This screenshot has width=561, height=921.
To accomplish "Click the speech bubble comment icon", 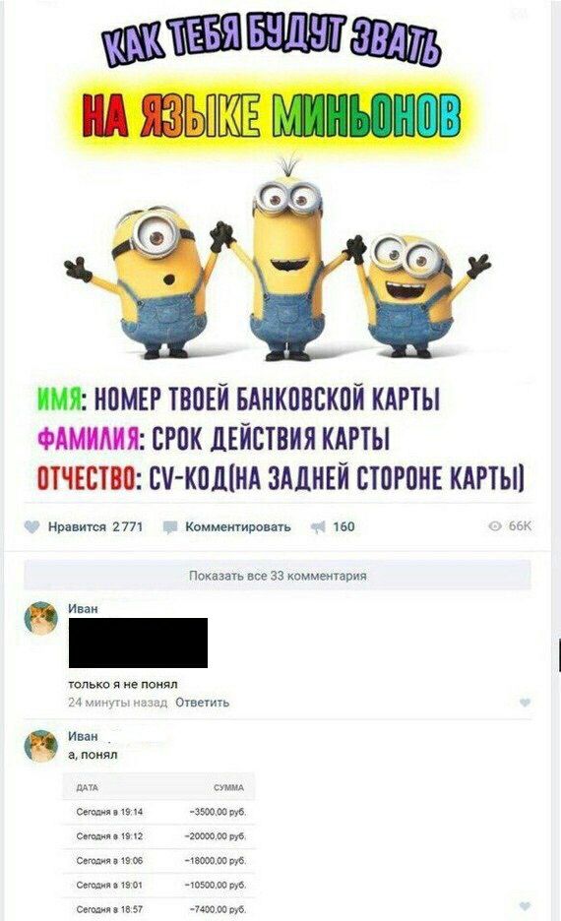I will point(170,527).
